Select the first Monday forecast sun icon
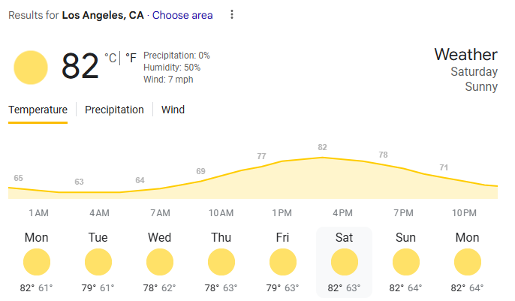515x301 pixels. tap(37, 263)
